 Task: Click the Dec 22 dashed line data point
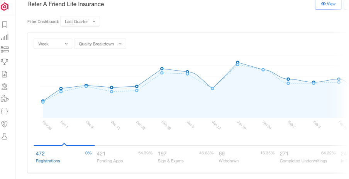point(137,91)
